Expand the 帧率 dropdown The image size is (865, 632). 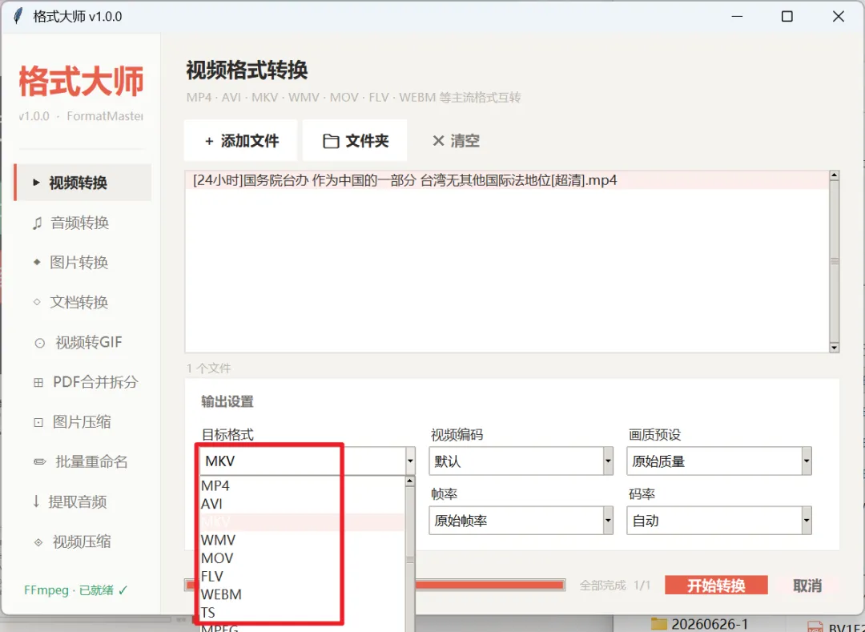click(608, 521)
